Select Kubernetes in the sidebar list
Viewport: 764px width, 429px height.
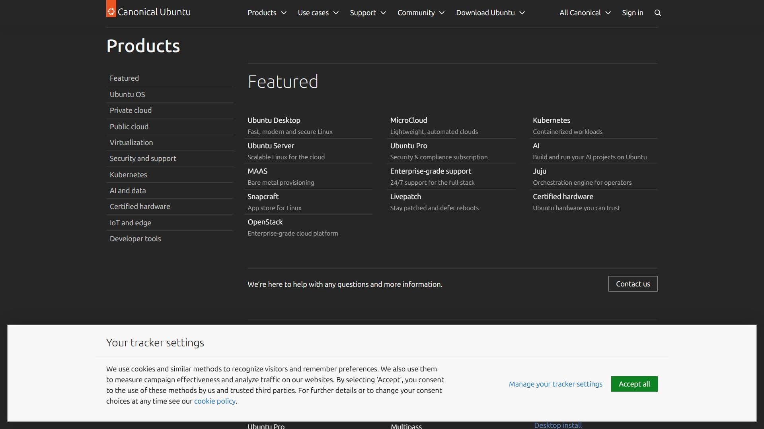pyautogui.click(x=170, y=175)
